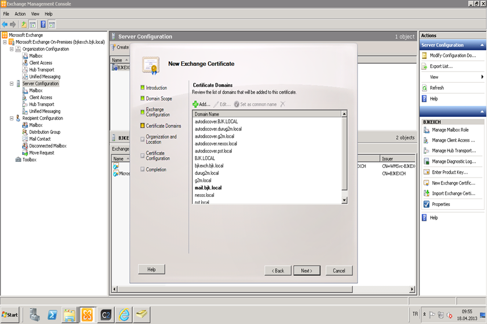Click the Enter Product Key icon
This screenshot has height=324, width=487.
[x=426, y=172]
